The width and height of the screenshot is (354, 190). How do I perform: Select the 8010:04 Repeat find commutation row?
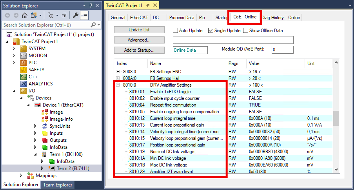tap(223, 105)
